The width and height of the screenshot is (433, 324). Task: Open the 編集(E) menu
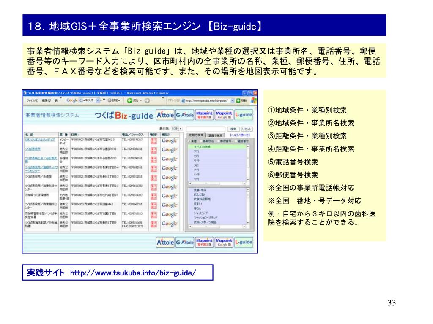tap(47, 100)
